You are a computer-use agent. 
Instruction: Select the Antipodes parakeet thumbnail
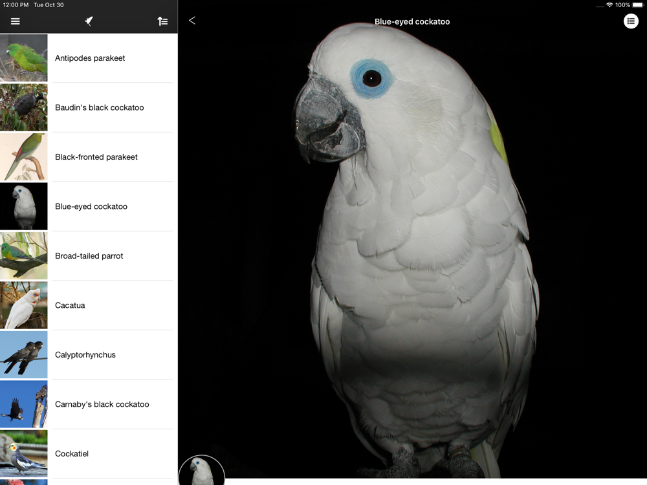[23, 58]
